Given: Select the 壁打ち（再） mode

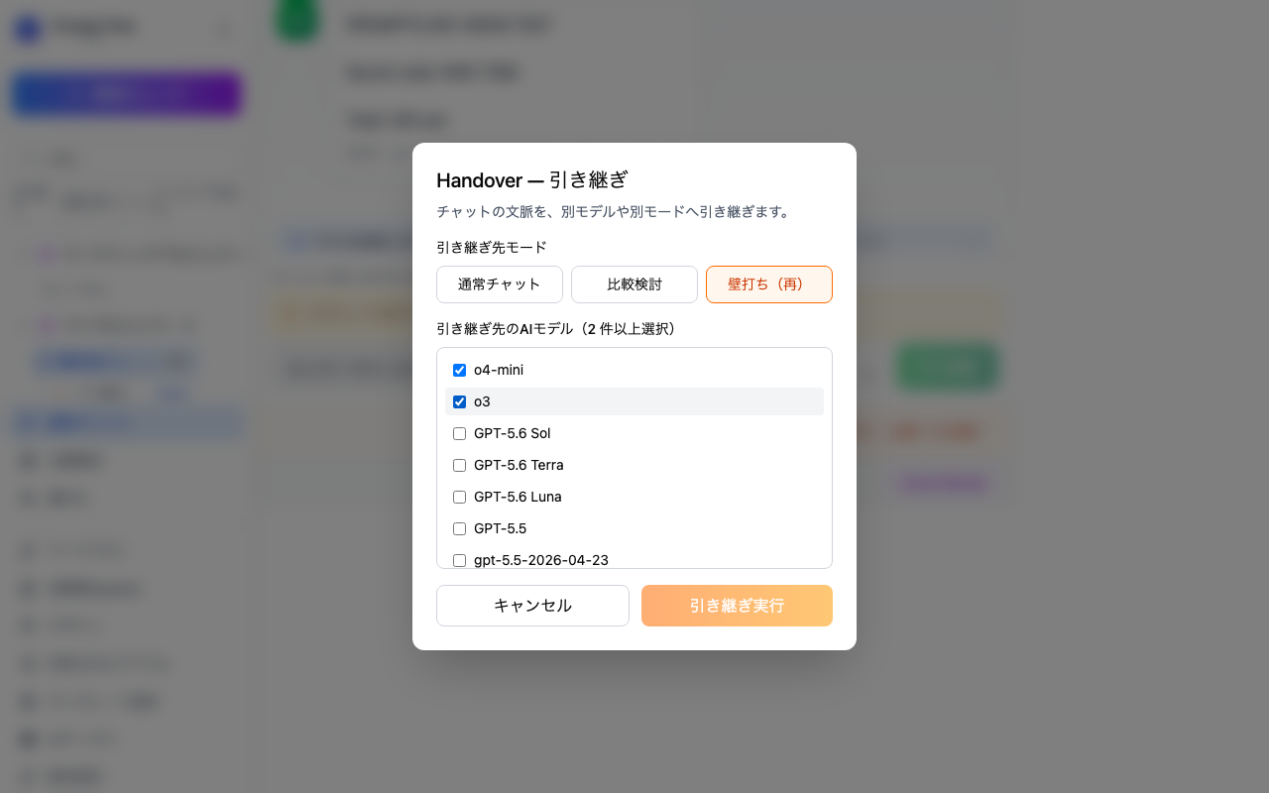Looking at the screenshot, I should coord(769,284).
